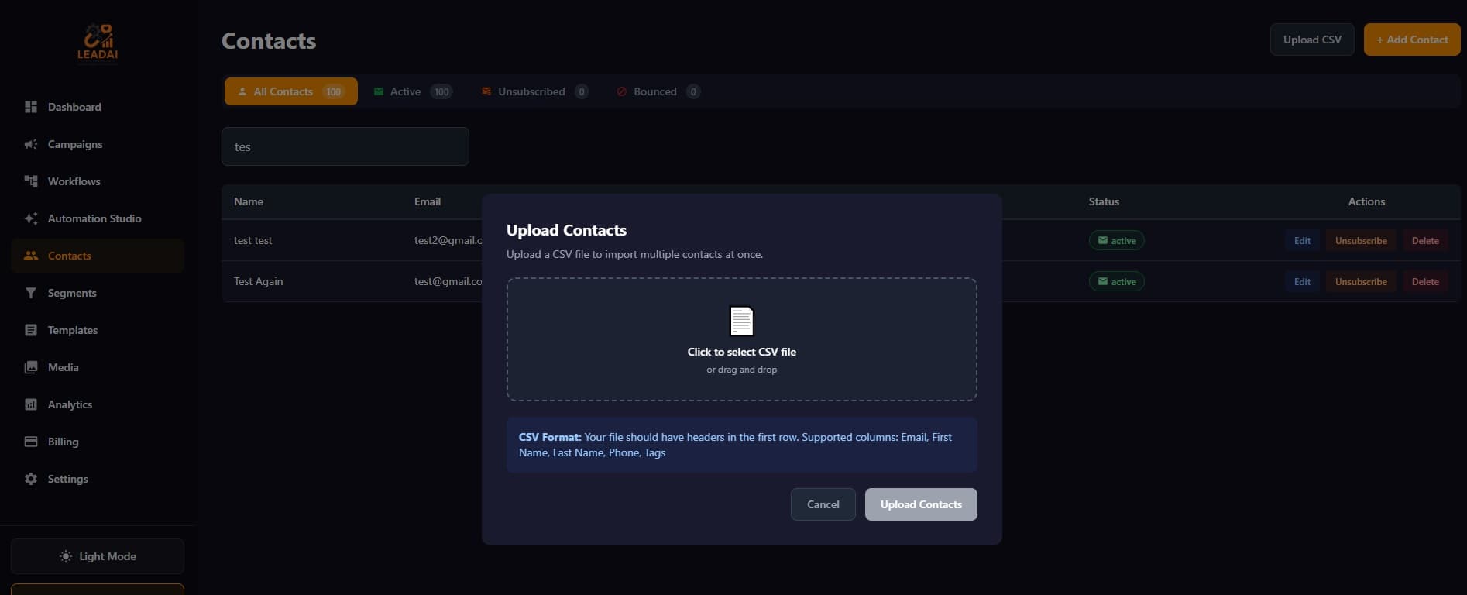Click the sun icon in Light Mode
1467x595 pixels.
pos(66,556)
